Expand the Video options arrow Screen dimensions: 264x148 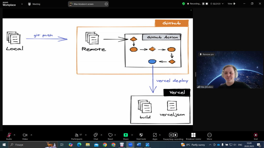coord(31,135)
